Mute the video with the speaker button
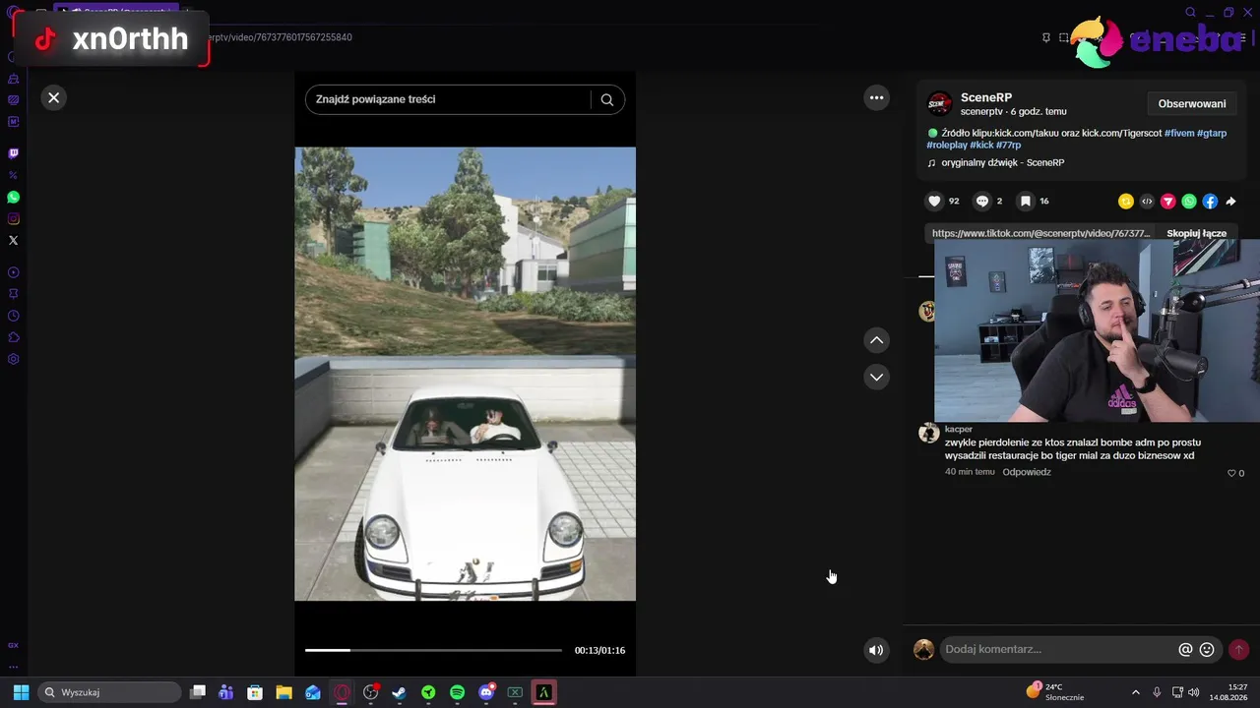1260x708 pixels. 876,650
